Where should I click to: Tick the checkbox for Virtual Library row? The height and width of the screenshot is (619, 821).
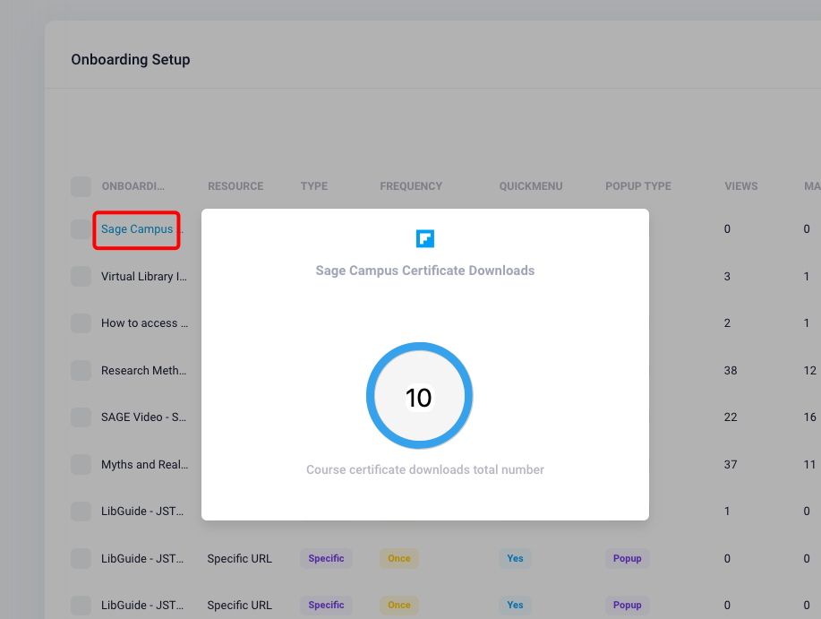coord(81,277)
